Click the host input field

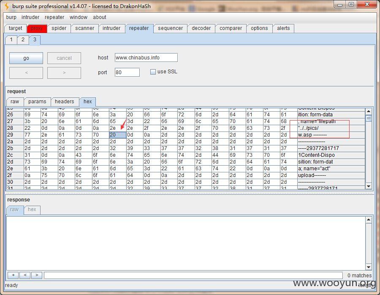pos(146,58)
